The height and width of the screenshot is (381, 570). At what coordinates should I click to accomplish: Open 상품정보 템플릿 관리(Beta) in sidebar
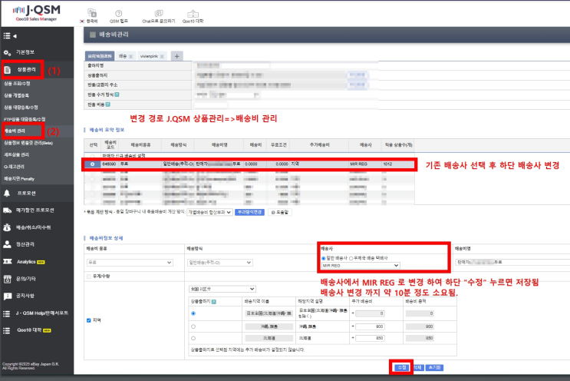pos(28,143)
